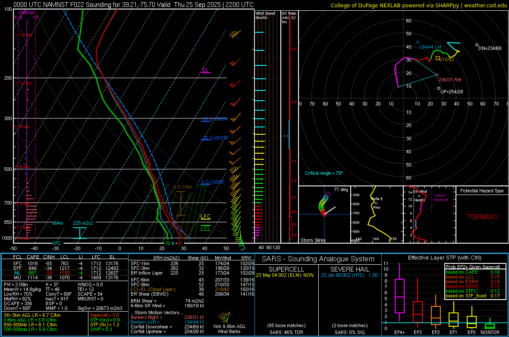
Task: Click the 'BRN Shear =' row
Action: (167, 301)
